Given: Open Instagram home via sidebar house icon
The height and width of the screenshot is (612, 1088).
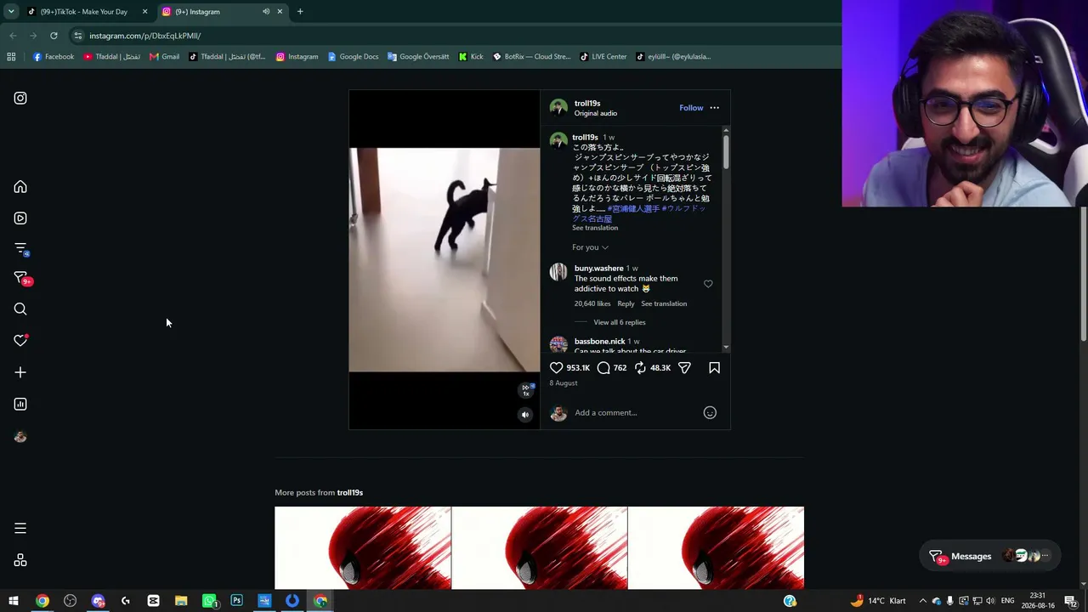Looking at the screenshot, I should pyautogui.click(x=20, y=187).
